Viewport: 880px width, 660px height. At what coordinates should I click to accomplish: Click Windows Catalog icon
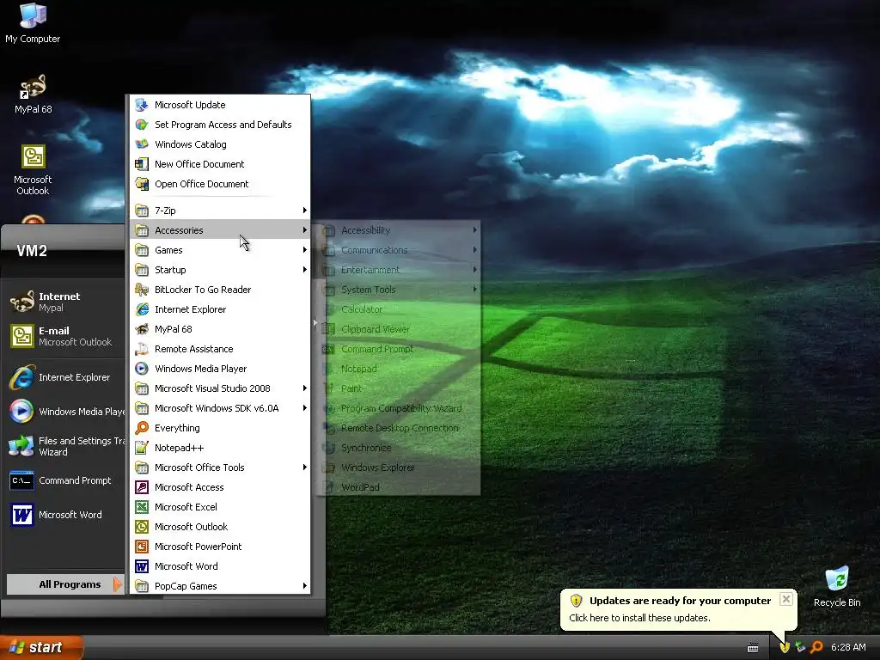pos(142,144)
